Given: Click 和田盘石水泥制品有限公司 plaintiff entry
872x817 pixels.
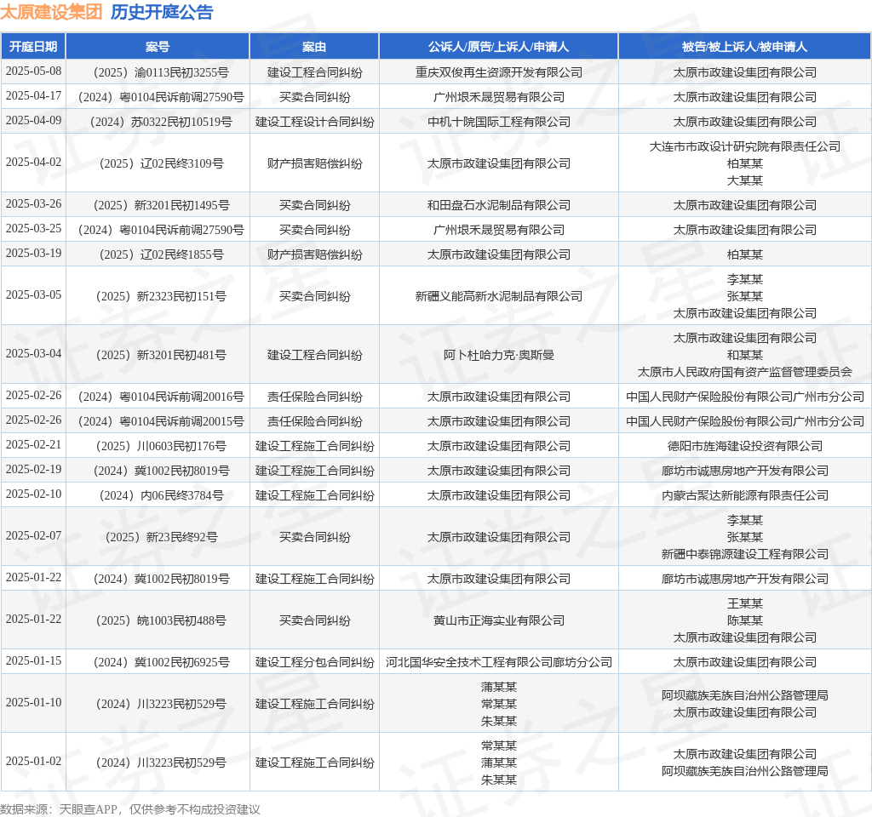Looking at the screenshot, I should 499,205.
